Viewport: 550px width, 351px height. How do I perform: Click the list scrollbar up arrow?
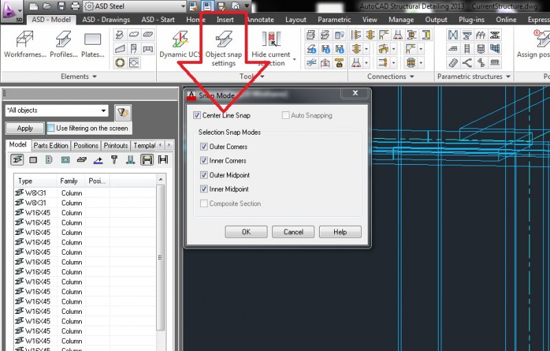pos(161,180)
